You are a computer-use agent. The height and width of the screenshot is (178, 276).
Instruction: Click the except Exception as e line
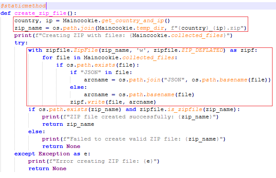[x=52, y=154]
